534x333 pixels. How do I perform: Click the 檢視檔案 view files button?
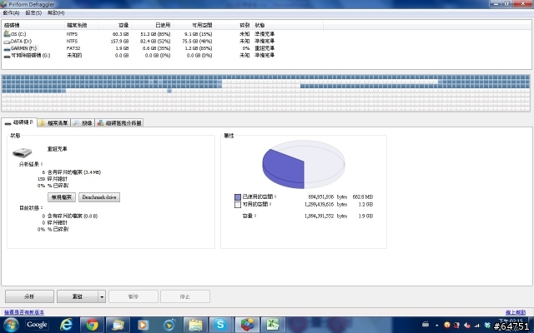pyautogui.click(x=62, y=197)
